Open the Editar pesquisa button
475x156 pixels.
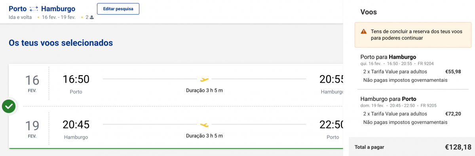click(x=118, y=9)
